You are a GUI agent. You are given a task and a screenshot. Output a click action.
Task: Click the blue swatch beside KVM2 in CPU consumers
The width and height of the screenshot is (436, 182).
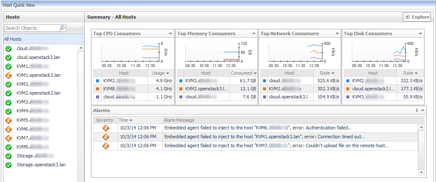pyautogui.click(x=97, y=80)
